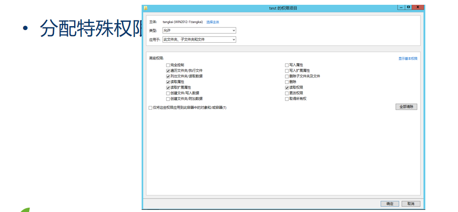
Task: Minimize the test 的权限项目 window
Action: coord(401,7)
